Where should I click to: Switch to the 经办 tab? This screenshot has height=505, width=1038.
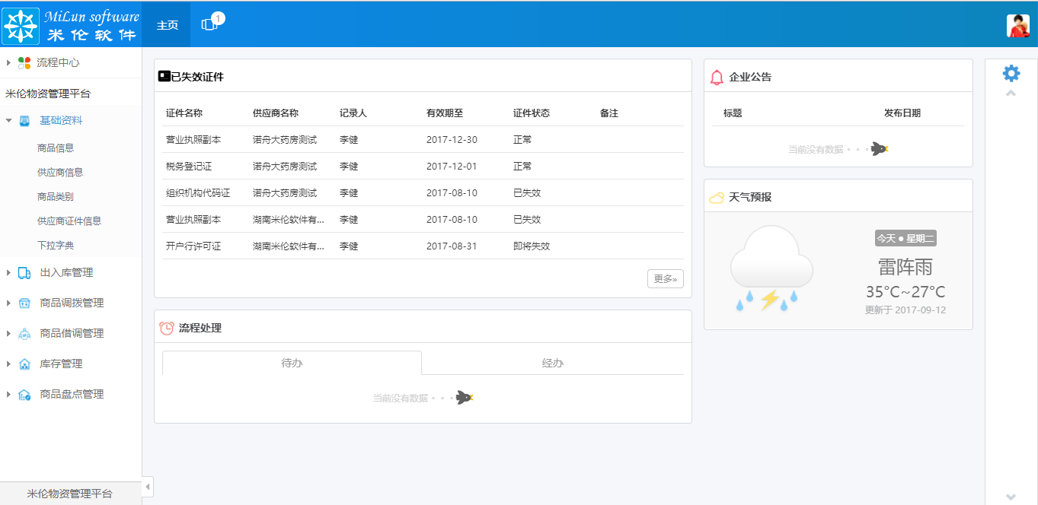coord(552,363)
